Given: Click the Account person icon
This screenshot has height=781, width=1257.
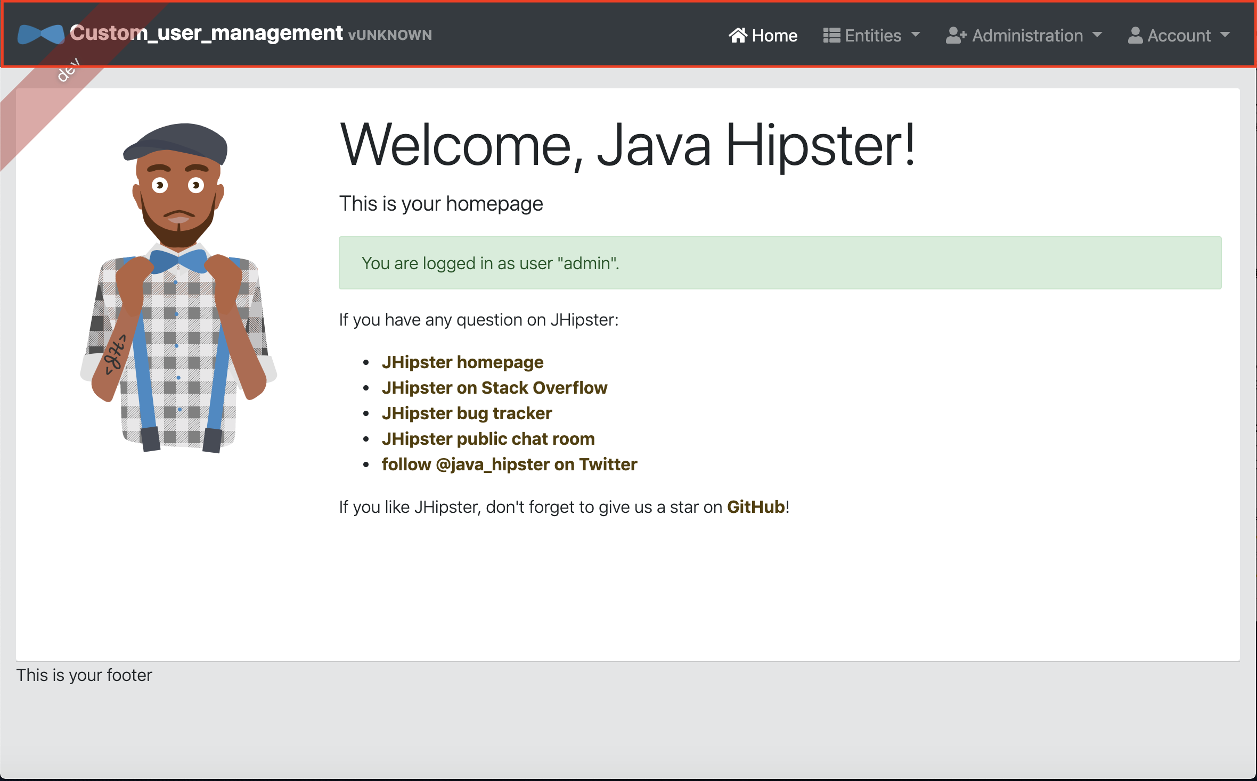Looking at the screenshot, I should point(1135,36).
